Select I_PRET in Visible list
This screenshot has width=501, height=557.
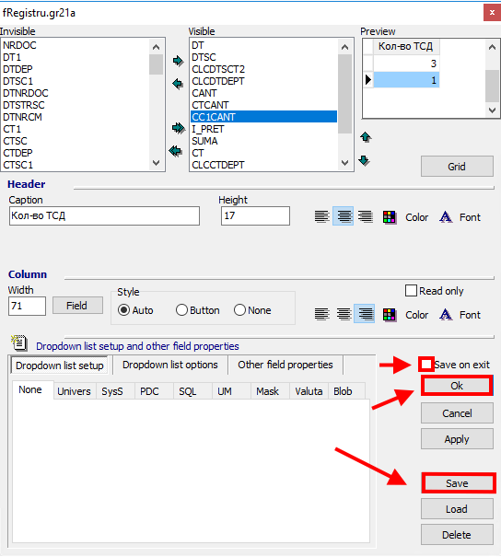(x=264, y=129)
